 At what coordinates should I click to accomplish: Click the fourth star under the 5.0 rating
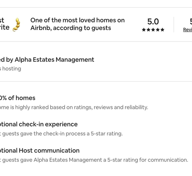[158, 30]
